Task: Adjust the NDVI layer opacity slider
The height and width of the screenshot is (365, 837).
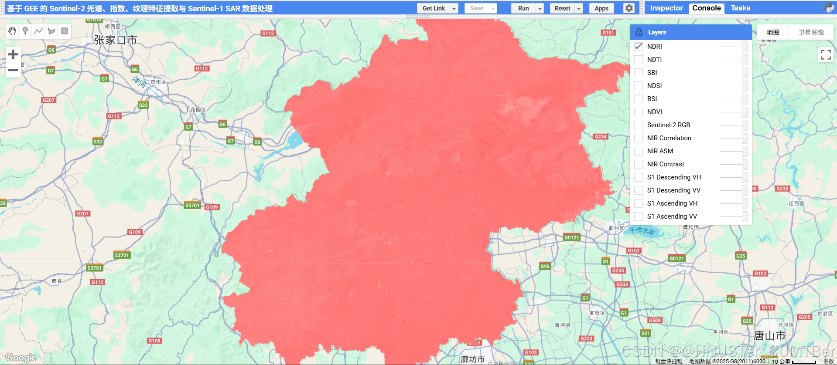Action: click(x=734, y=112)
